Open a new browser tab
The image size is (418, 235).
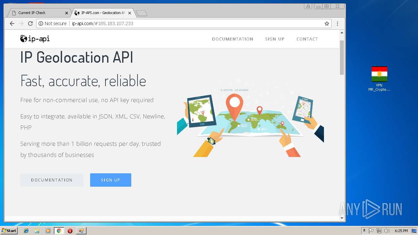click(141, 13)
